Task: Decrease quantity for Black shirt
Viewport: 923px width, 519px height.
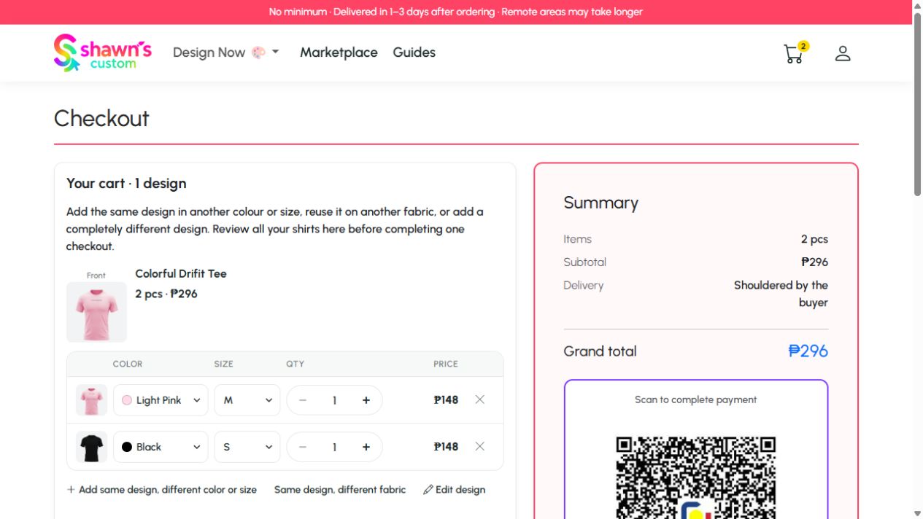Action: [x=303, y=447]
